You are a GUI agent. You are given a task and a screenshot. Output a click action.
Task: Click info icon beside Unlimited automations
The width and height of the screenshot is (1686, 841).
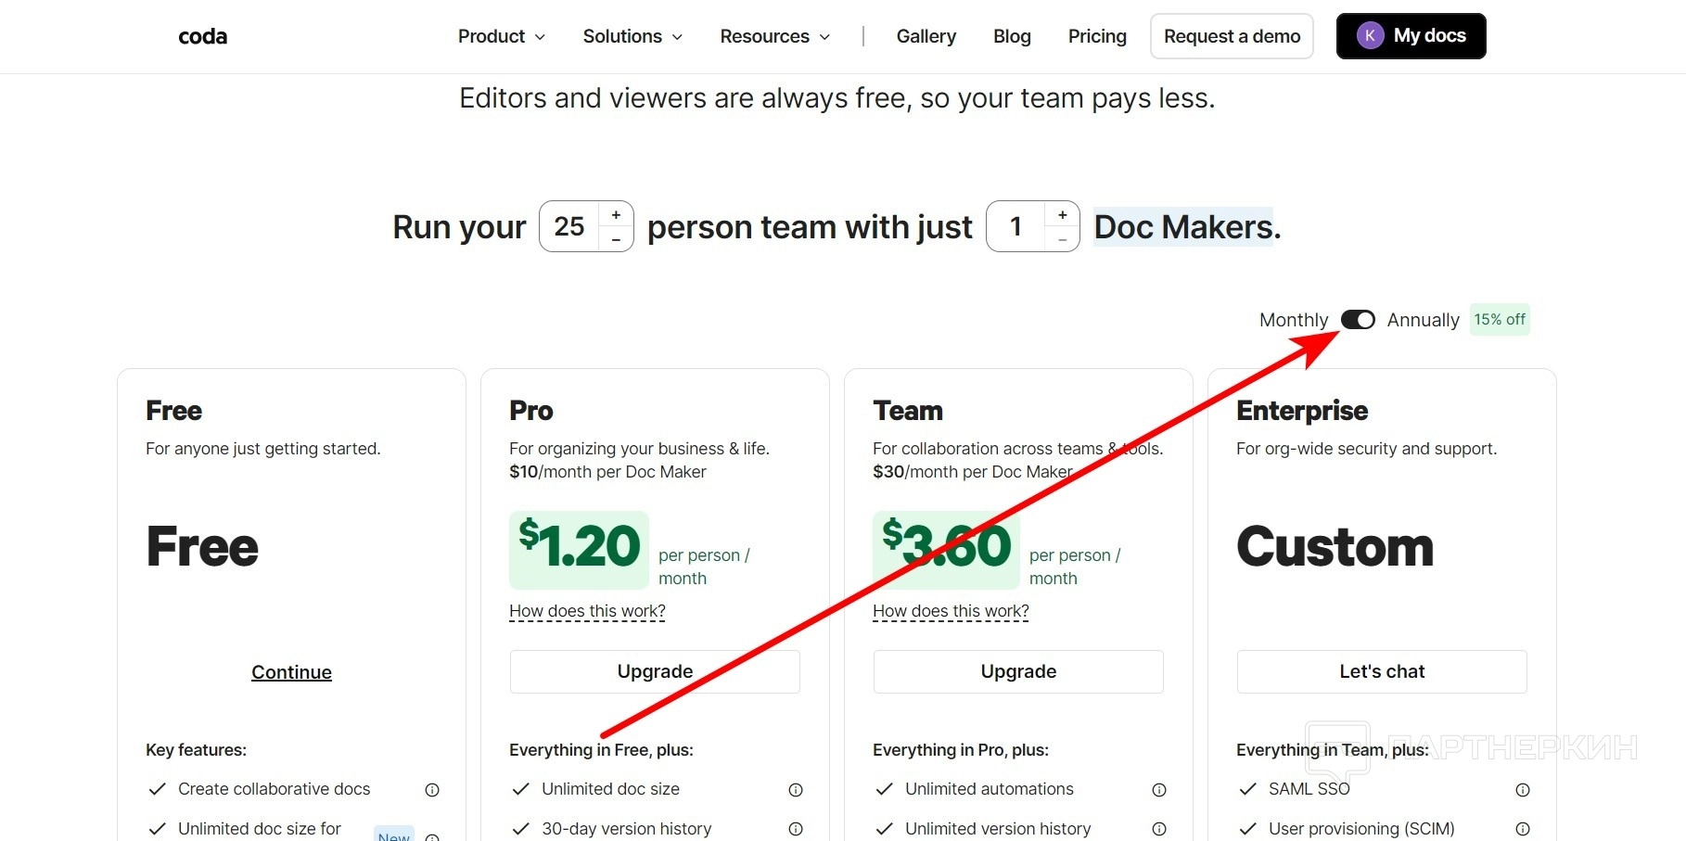pyautogui.click(x=1159, y=790)
